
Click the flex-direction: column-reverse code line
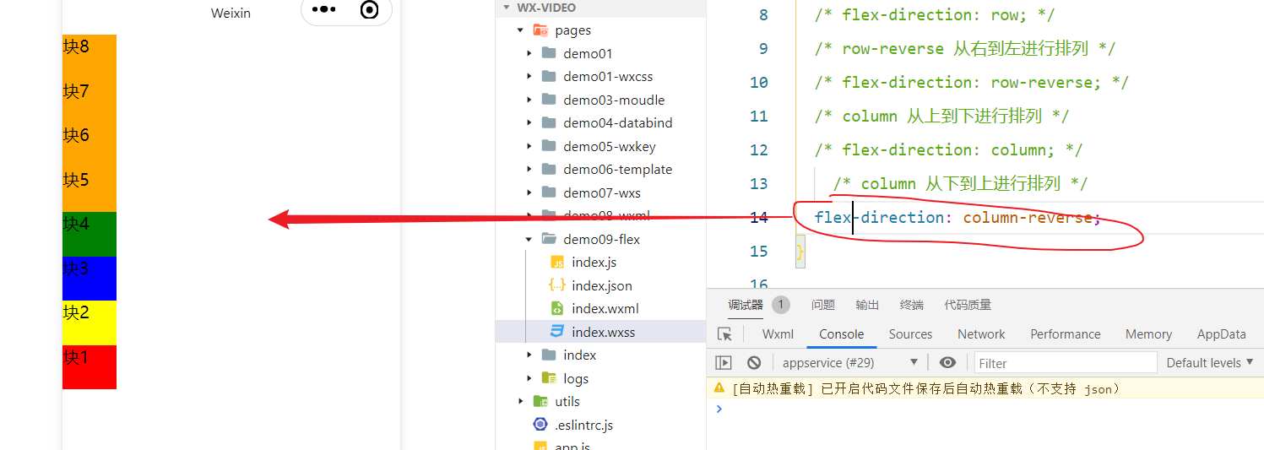(957, 218)
